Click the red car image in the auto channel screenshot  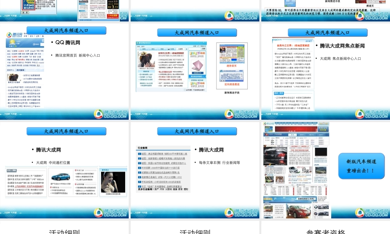tap(298, 211)
